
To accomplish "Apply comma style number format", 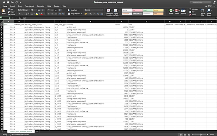I will (94, 14).
